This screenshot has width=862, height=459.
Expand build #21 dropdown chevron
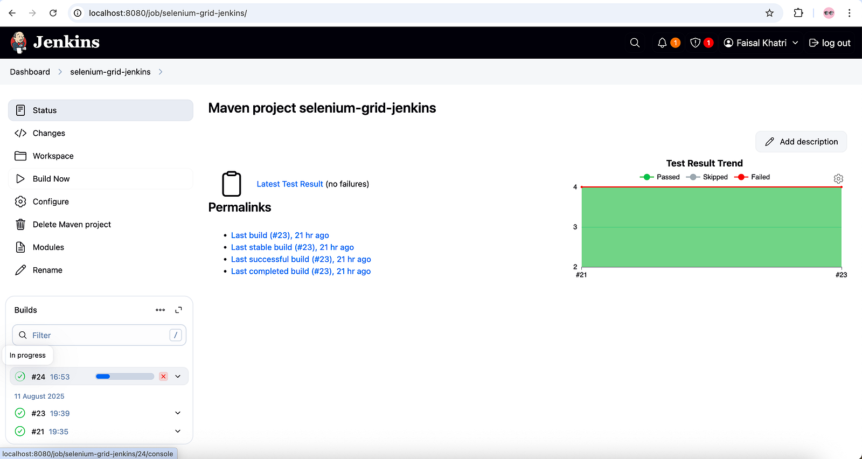178,432
